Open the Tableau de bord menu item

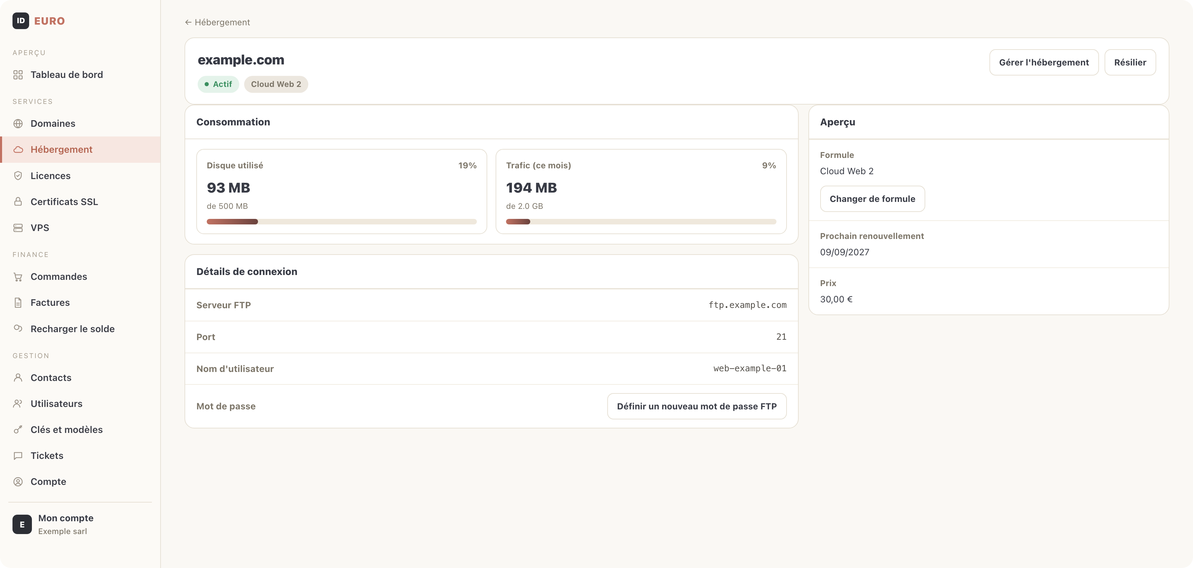(x=80, y=75)
